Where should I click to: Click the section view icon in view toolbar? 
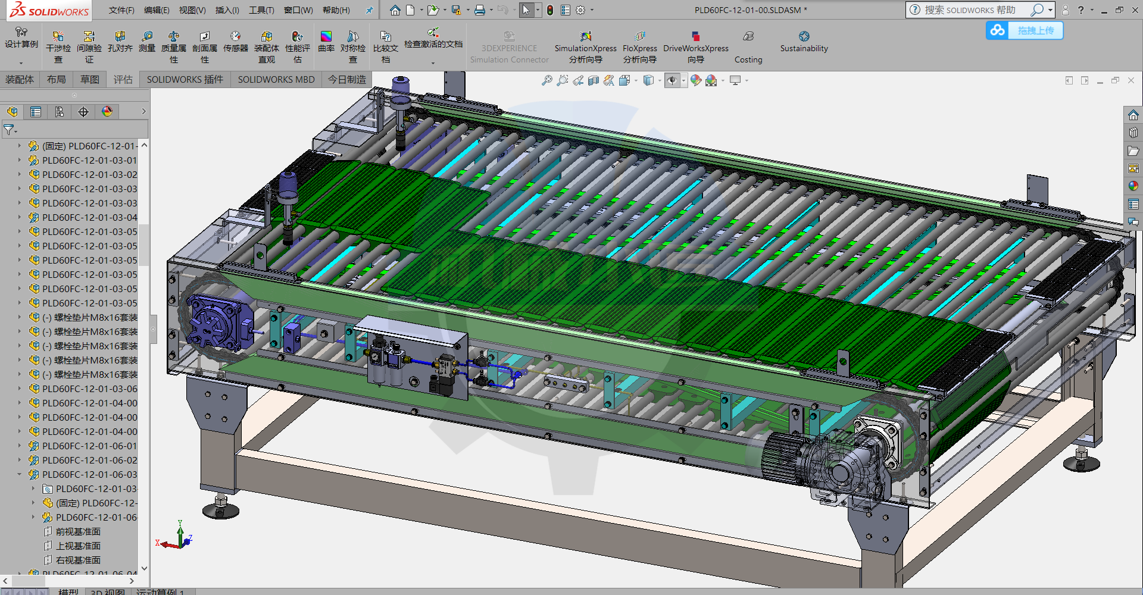click(594, 80)
